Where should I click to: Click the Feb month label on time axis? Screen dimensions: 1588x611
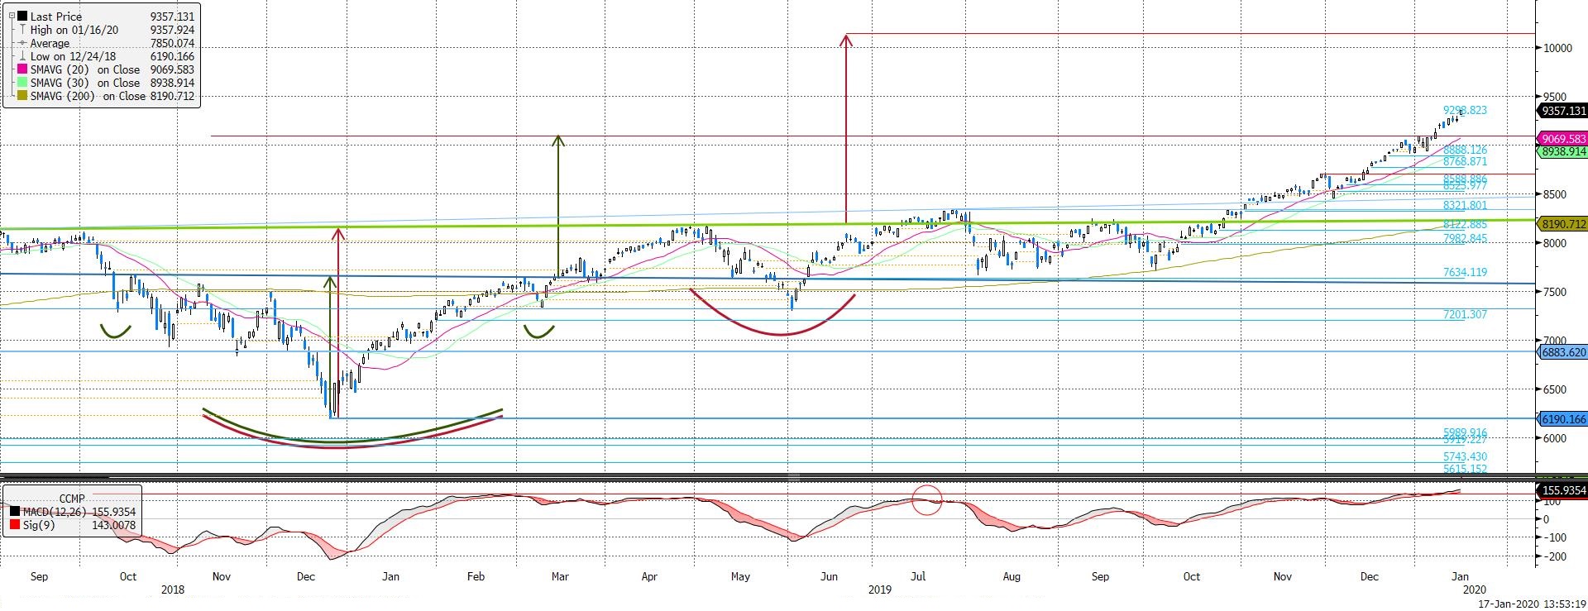point(476,576)
